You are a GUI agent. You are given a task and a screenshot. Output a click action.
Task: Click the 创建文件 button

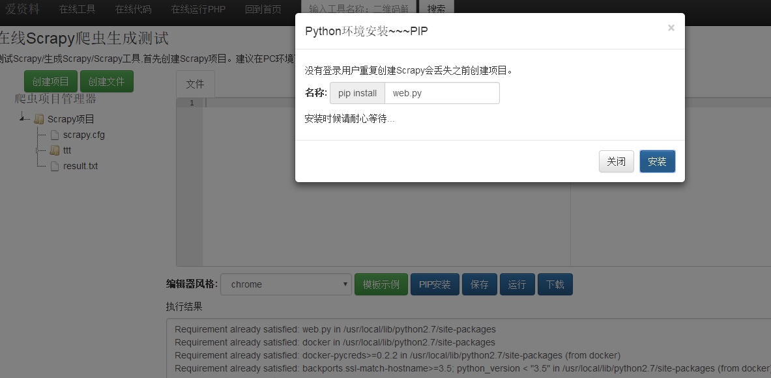coord(107,81)
